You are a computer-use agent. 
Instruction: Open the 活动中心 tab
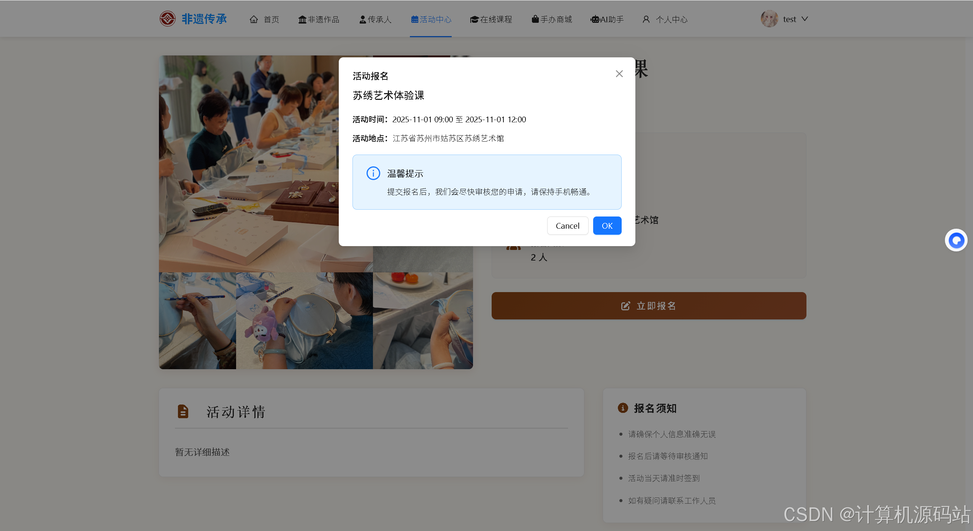(431, 19)
